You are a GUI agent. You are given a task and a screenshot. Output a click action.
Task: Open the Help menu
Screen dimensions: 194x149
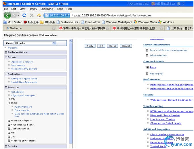[x=69, y=9]
